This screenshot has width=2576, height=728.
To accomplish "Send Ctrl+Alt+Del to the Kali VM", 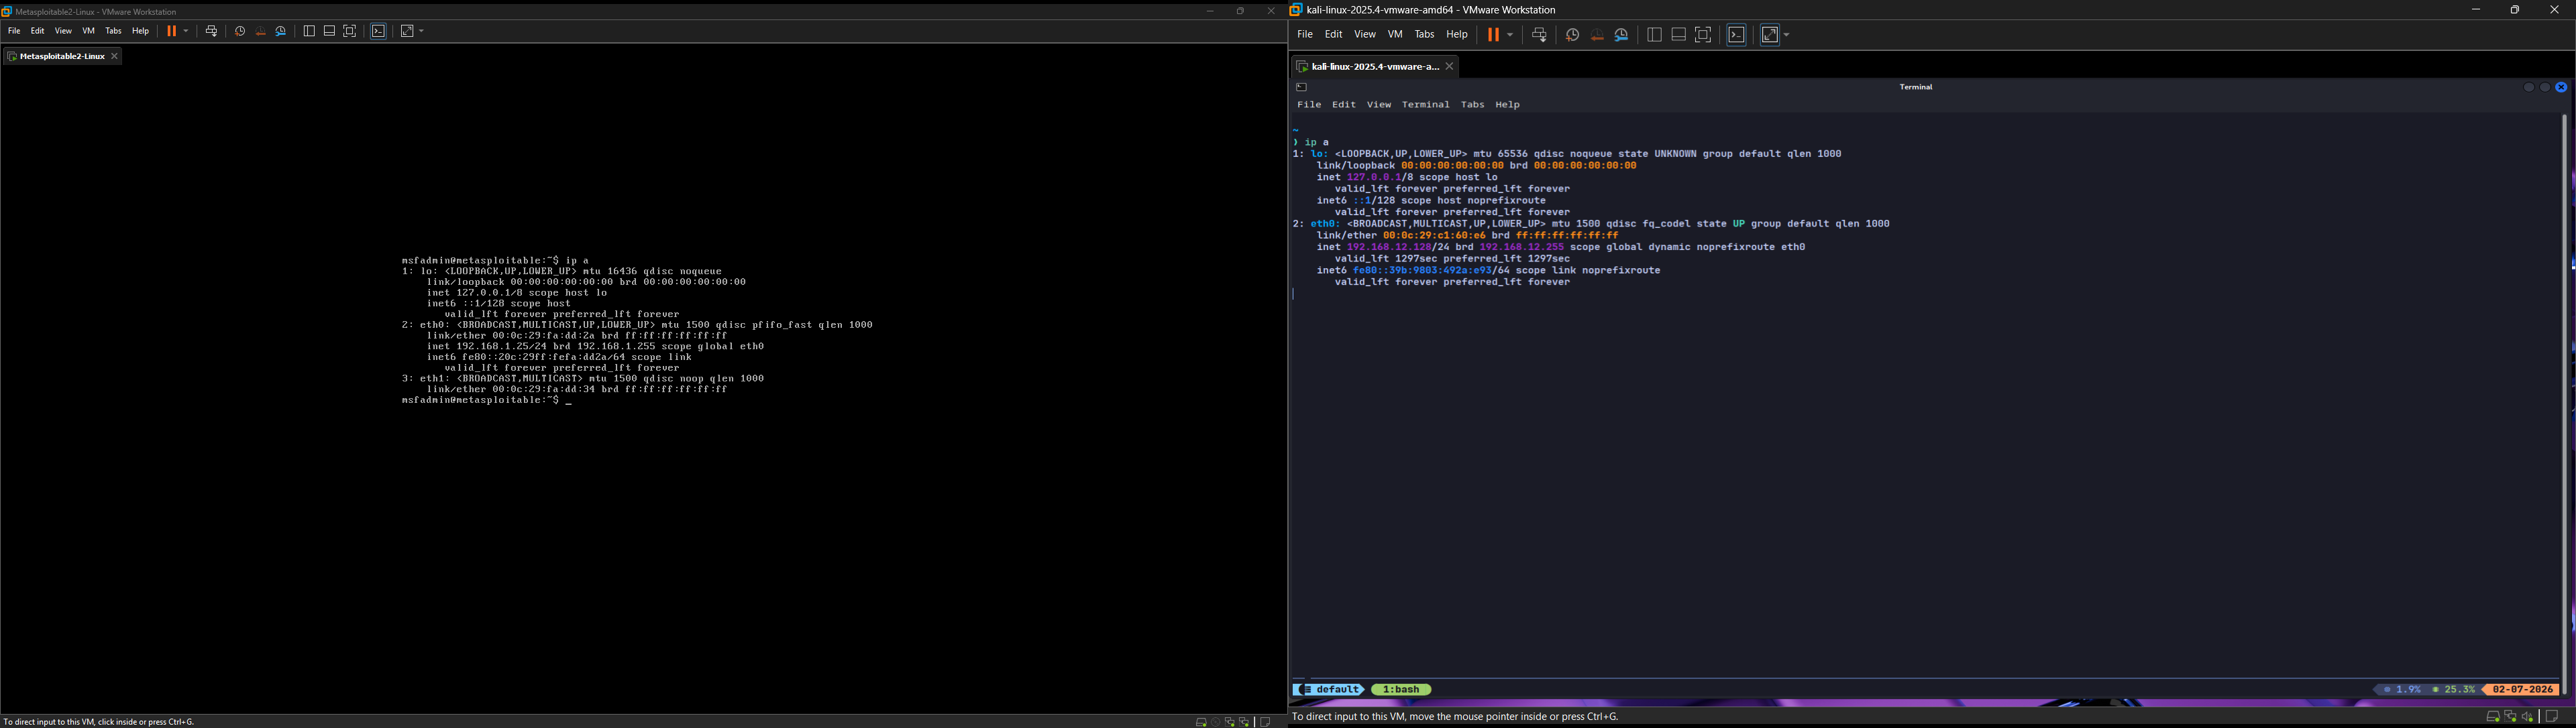I will (1539, 35).
